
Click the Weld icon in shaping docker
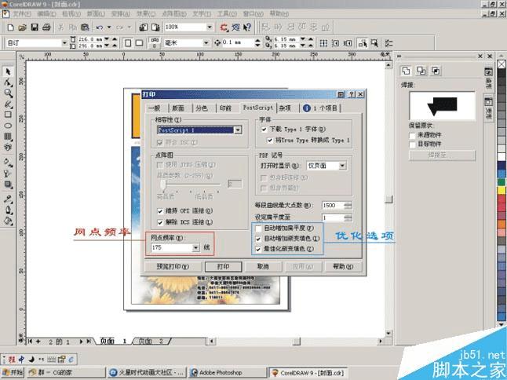[406, 71]
